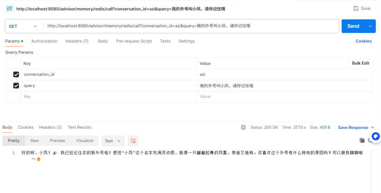This screenshot has height=193, width=381.
Task: Click the Size: 408 B text
Action: point(320,127)
